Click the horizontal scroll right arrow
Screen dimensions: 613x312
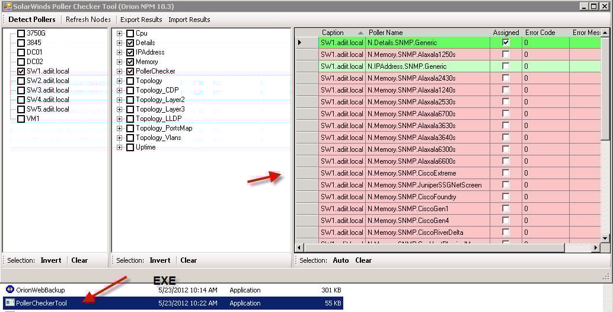click(x=596, y=247)
